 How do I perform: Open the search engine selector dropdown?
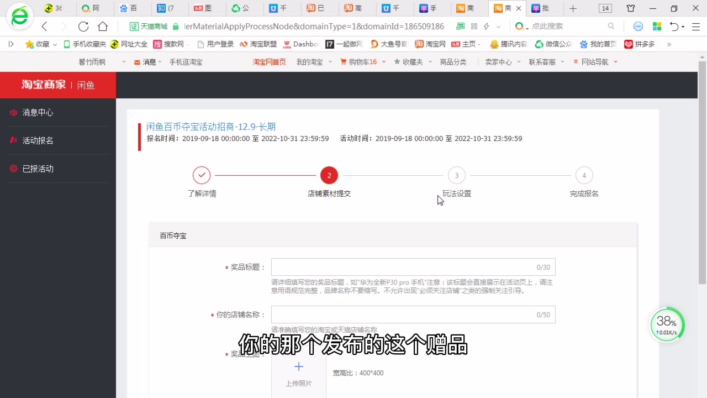(522, 27)
